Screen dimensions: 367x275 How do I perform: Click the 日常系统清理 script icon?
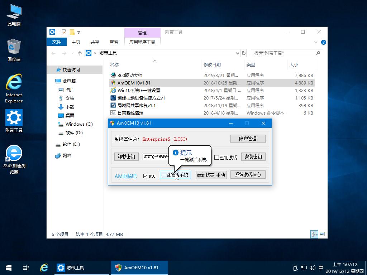[x=113, y=113]
